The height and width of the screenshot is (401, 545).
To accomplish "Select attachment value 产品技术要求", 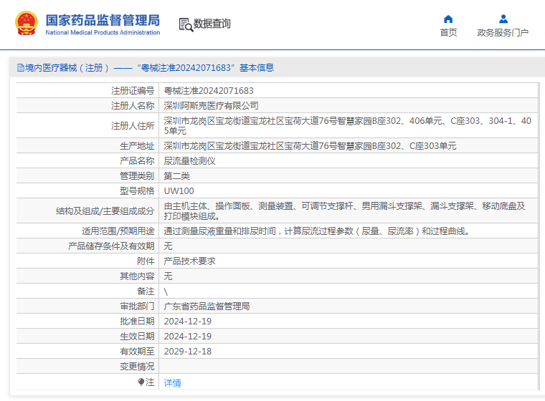I will [x=189, y=261].
